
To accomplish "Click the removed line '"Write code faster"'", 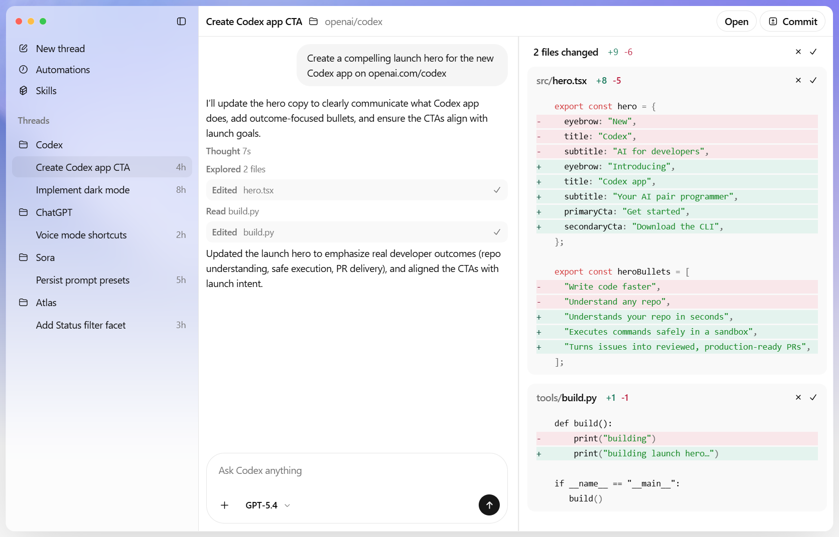I will click(x=677, y=287).
